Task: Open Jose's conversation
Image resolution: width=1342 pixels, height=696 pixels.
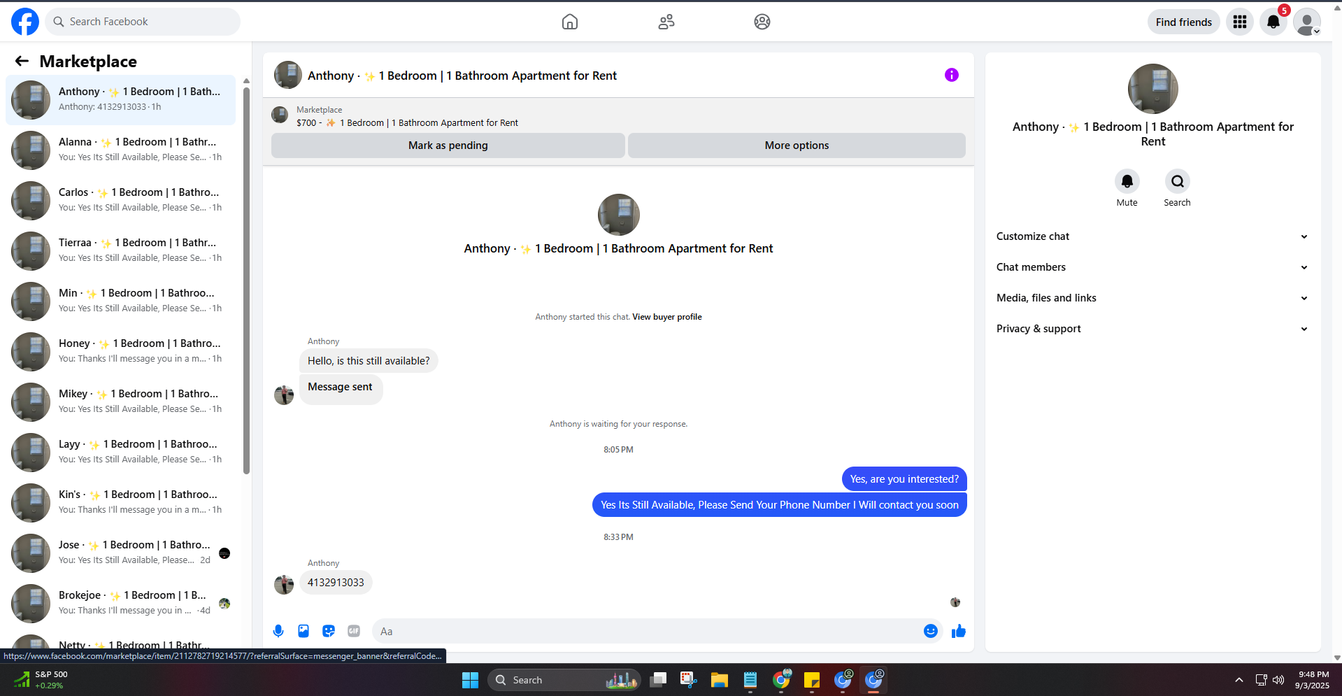Action: click(x=120, y=553)
